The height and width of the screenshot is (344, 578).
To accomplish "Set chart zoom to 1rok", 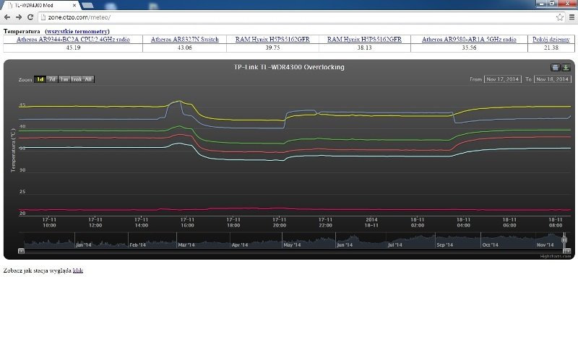I will click(x=77, y=79).
